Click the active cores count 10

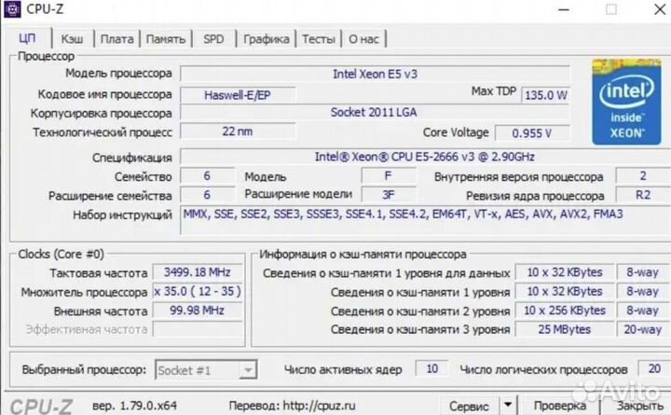[431, 368]
